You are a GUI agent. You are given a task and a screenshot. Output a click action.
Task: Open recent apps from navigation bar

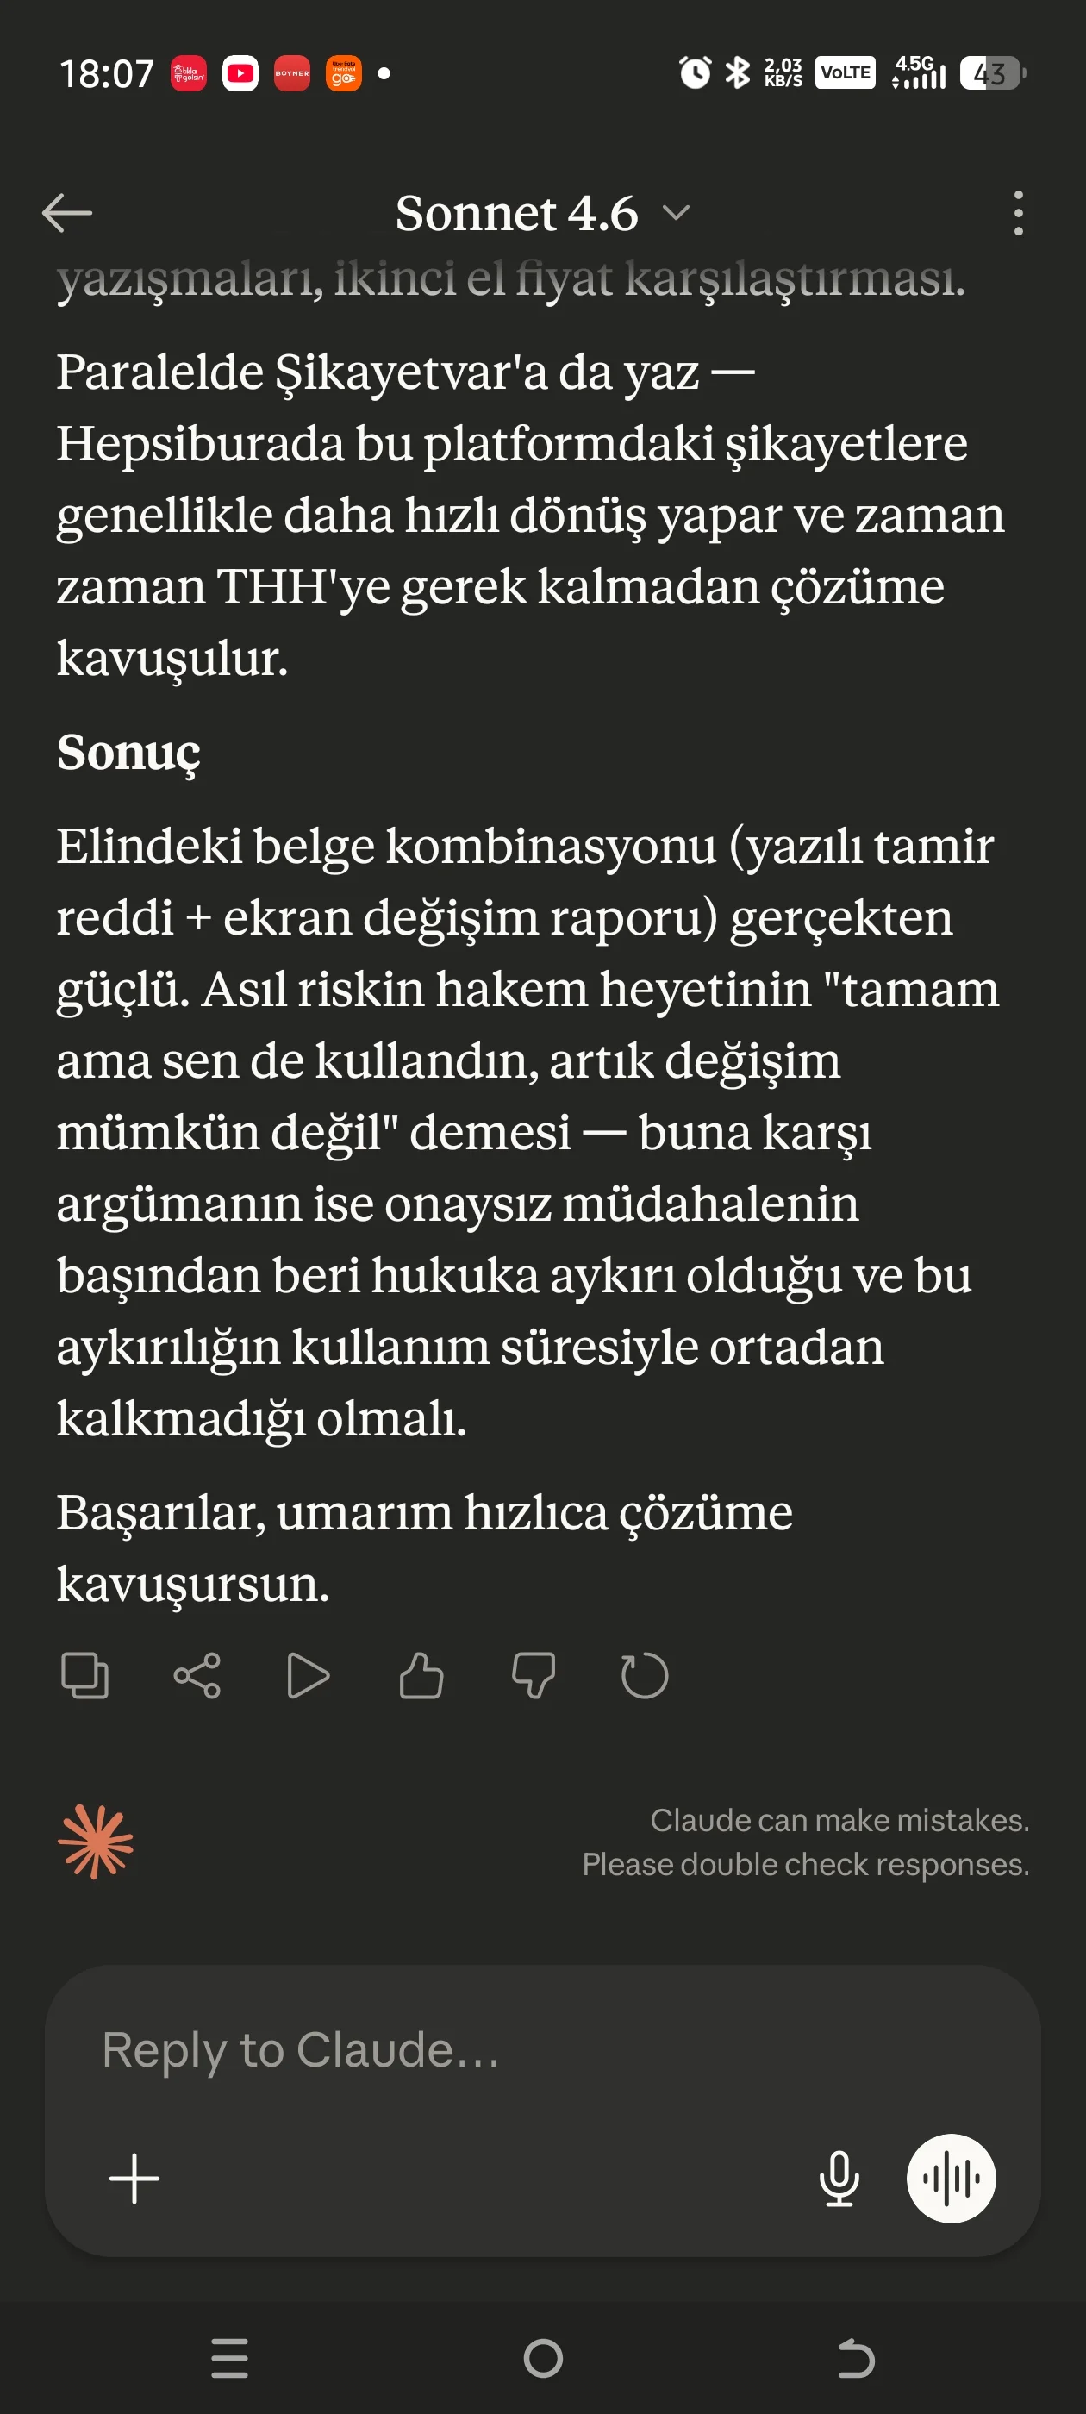tap(229, 2358)
